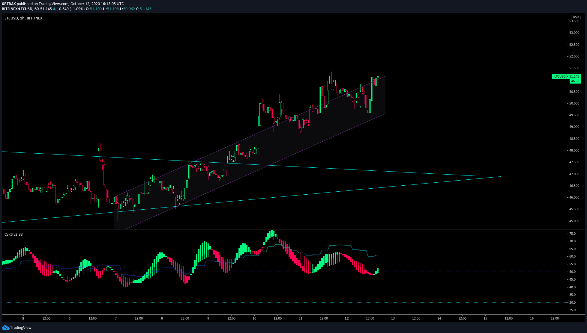Screen dimensions: 587x333
Task: Click the 50.000 price axis label
Action: (x=574, y=103)
